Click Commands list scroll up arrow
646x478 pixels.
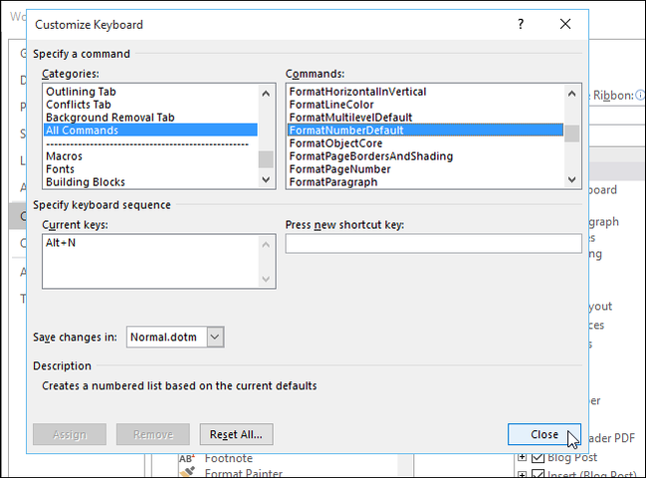tap(571, 94)
